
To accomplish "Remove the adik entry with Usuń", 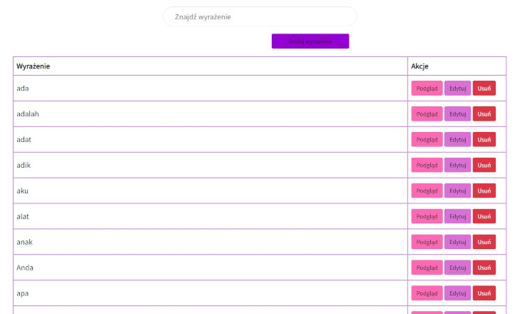I will [x=484, y=166].
